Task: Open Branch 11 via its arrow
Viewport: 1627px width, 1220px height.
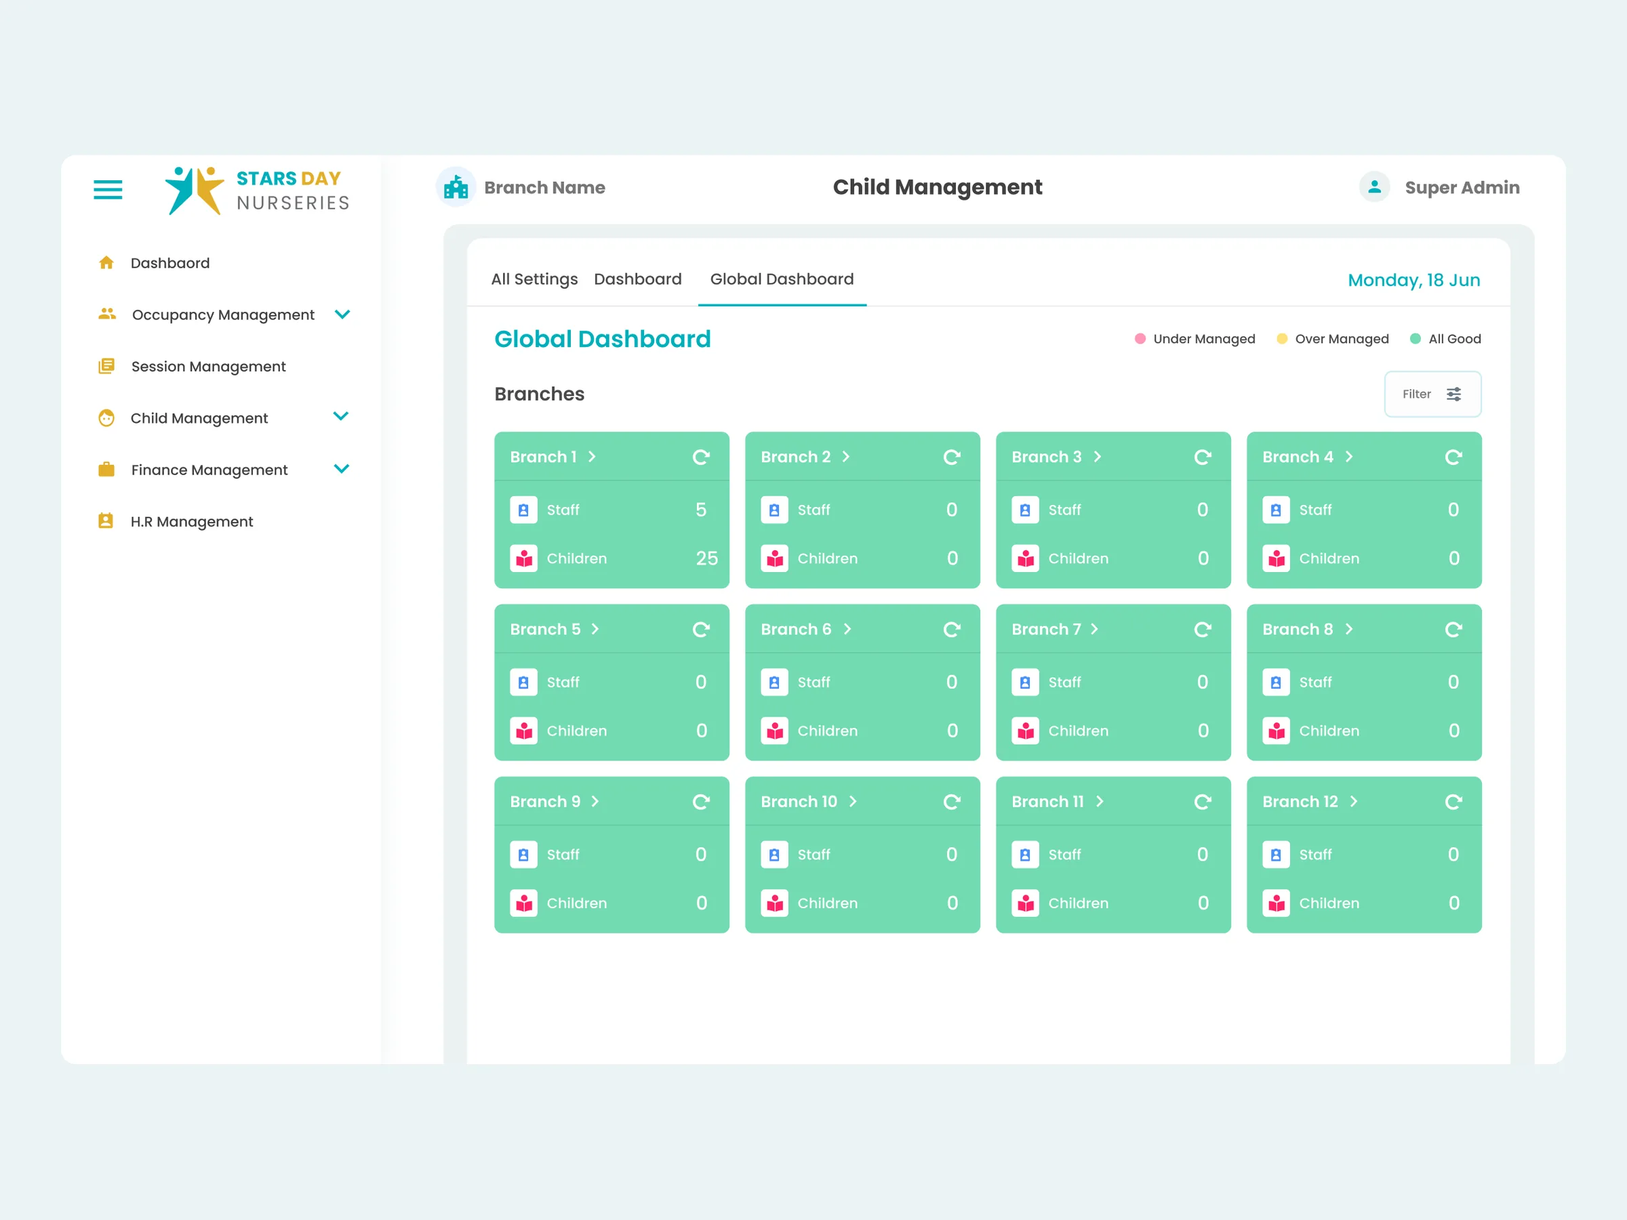Action: point(1100,801)
